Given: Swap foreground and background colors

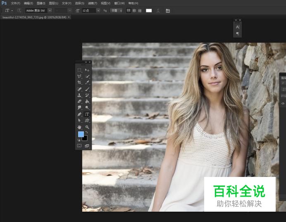Looking at the screenshot, I should coord(86,132).
